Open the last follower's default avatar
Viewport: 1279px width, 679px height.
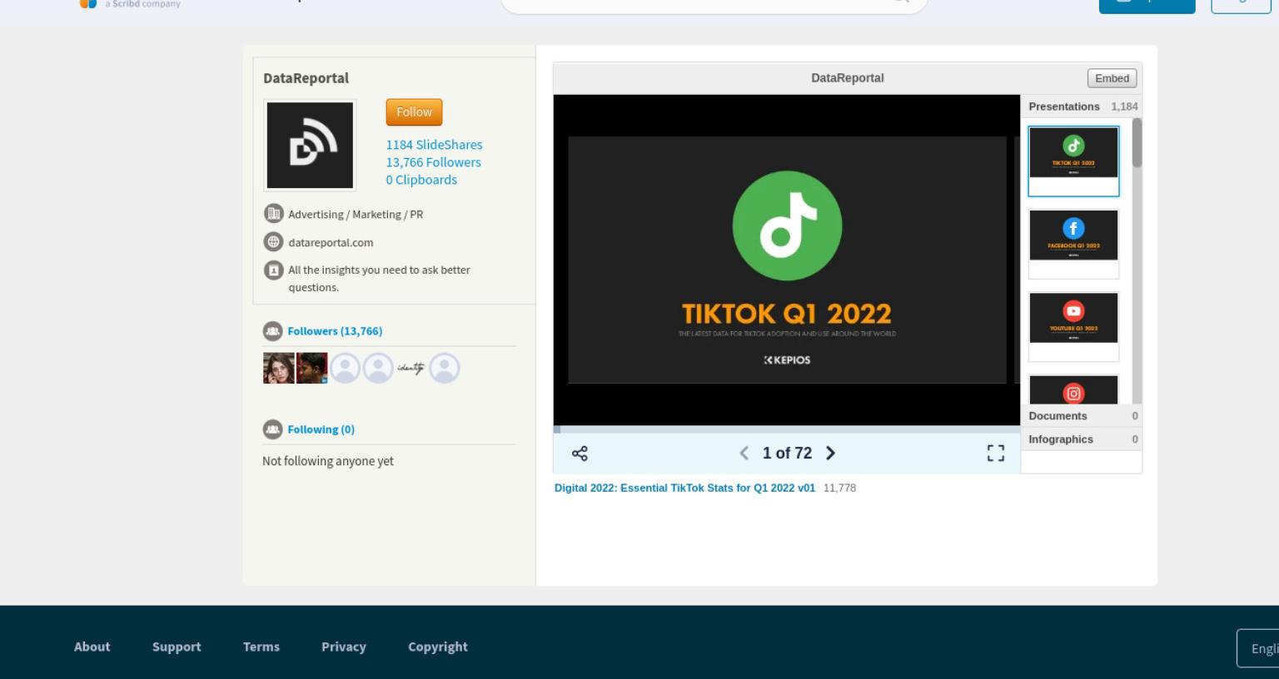[444, 368]
